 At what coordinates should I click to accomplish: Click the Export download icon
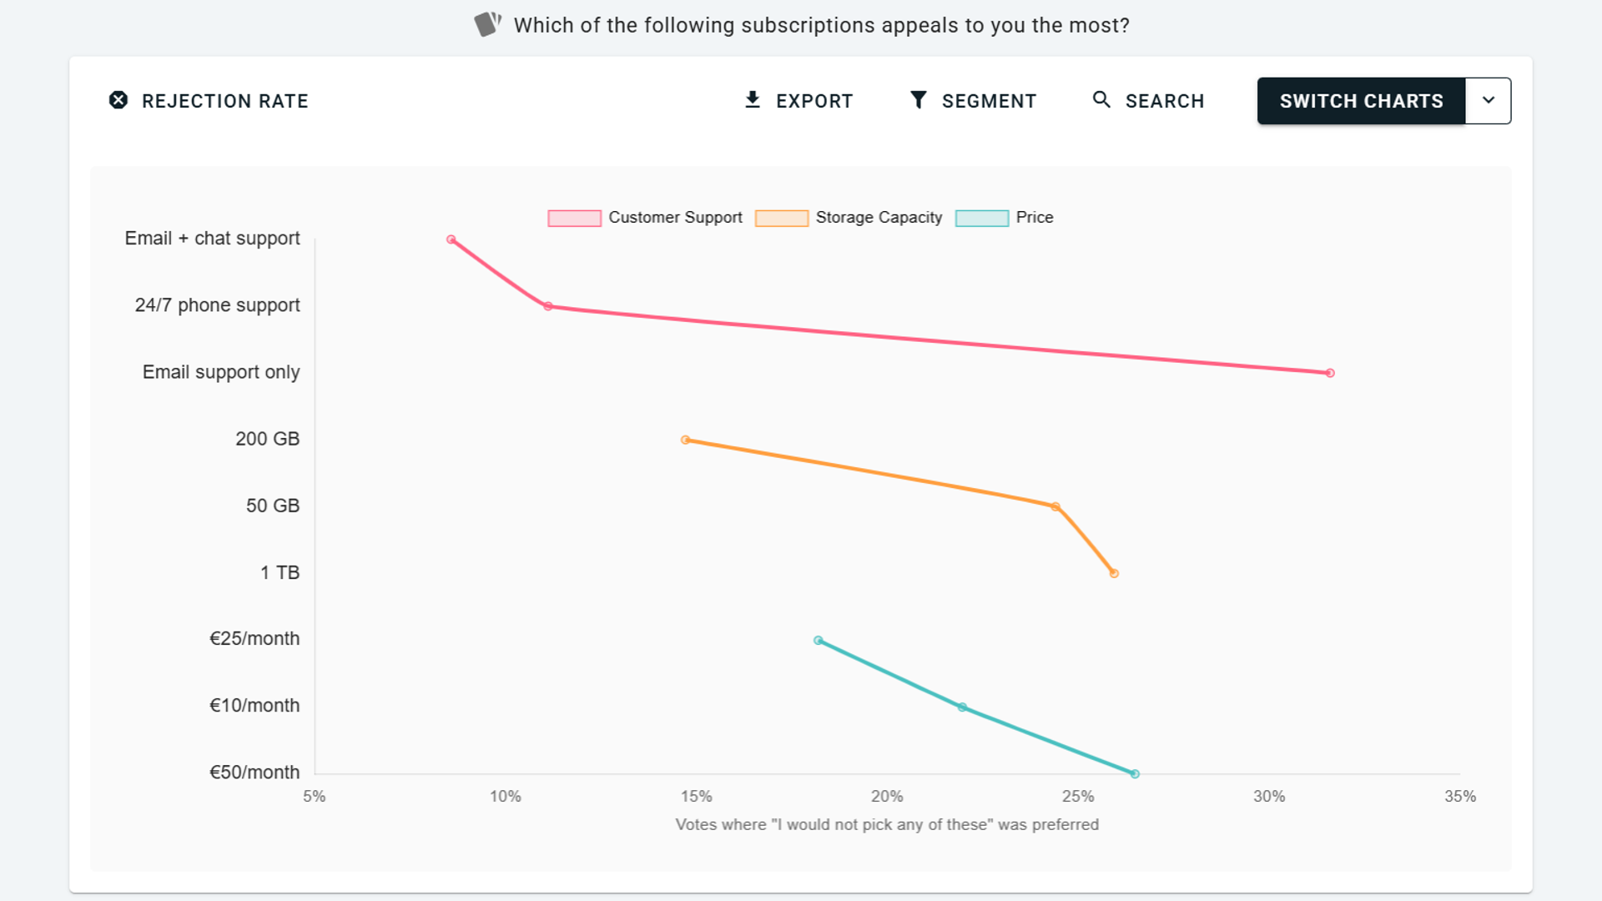coord(753,100)
